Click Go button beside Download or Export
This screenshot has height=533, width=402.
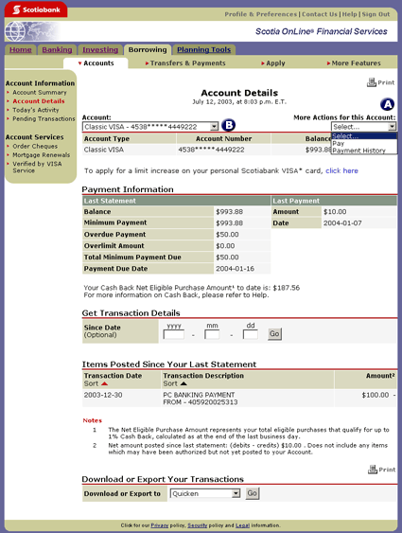pos(253,493)
